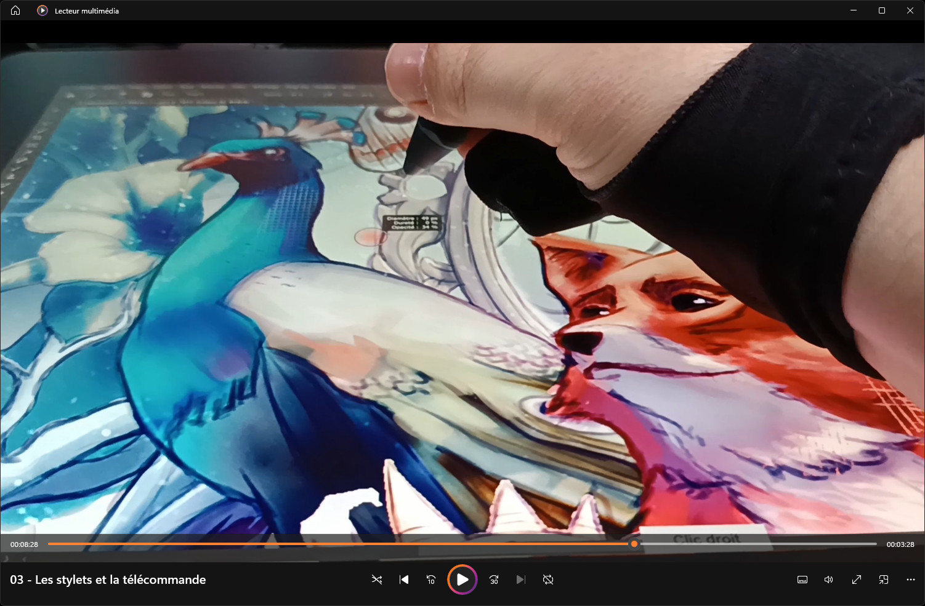Skip back 10 seconds
The height and width of the screenshot is (606, 925).
[x=431, y=580]
